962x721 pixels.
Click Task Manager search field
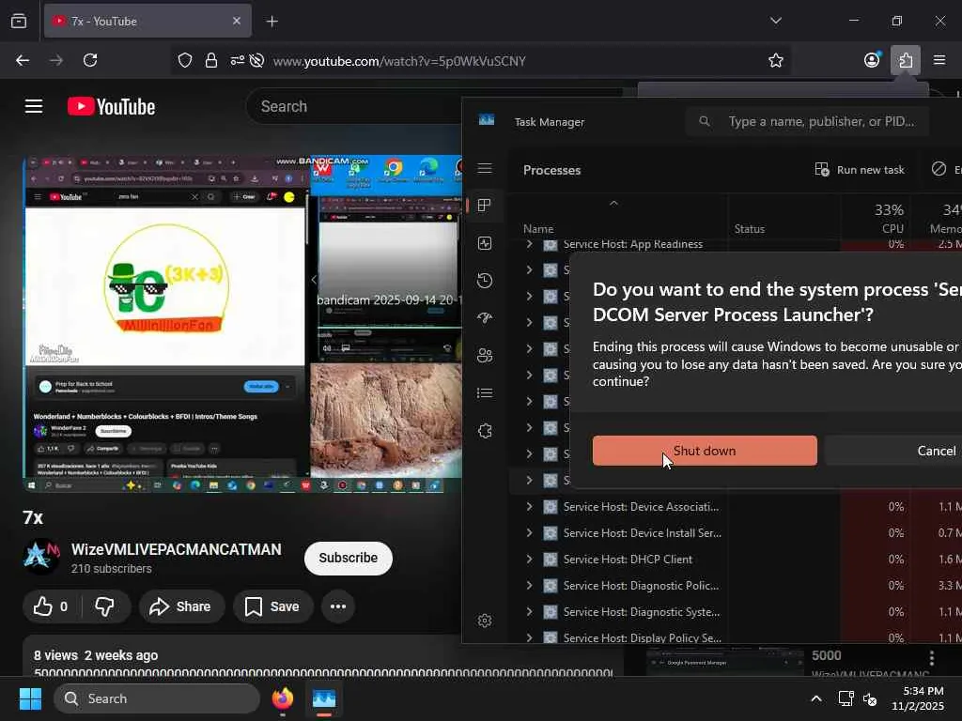807,121
